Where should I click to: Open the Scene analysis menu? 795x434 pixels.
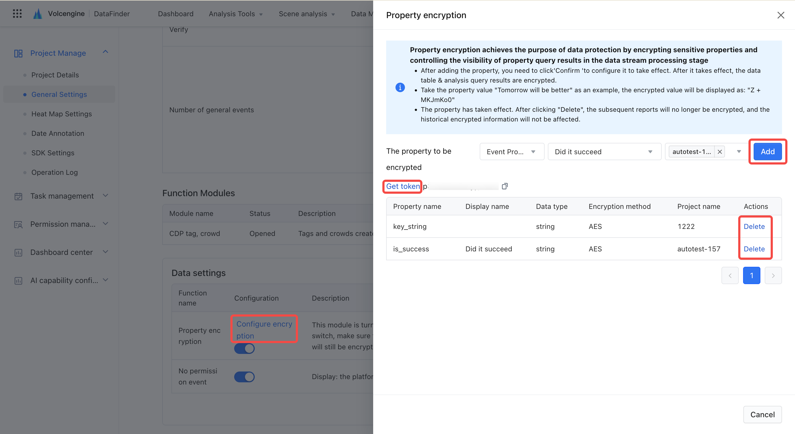[x=307, y=14]
